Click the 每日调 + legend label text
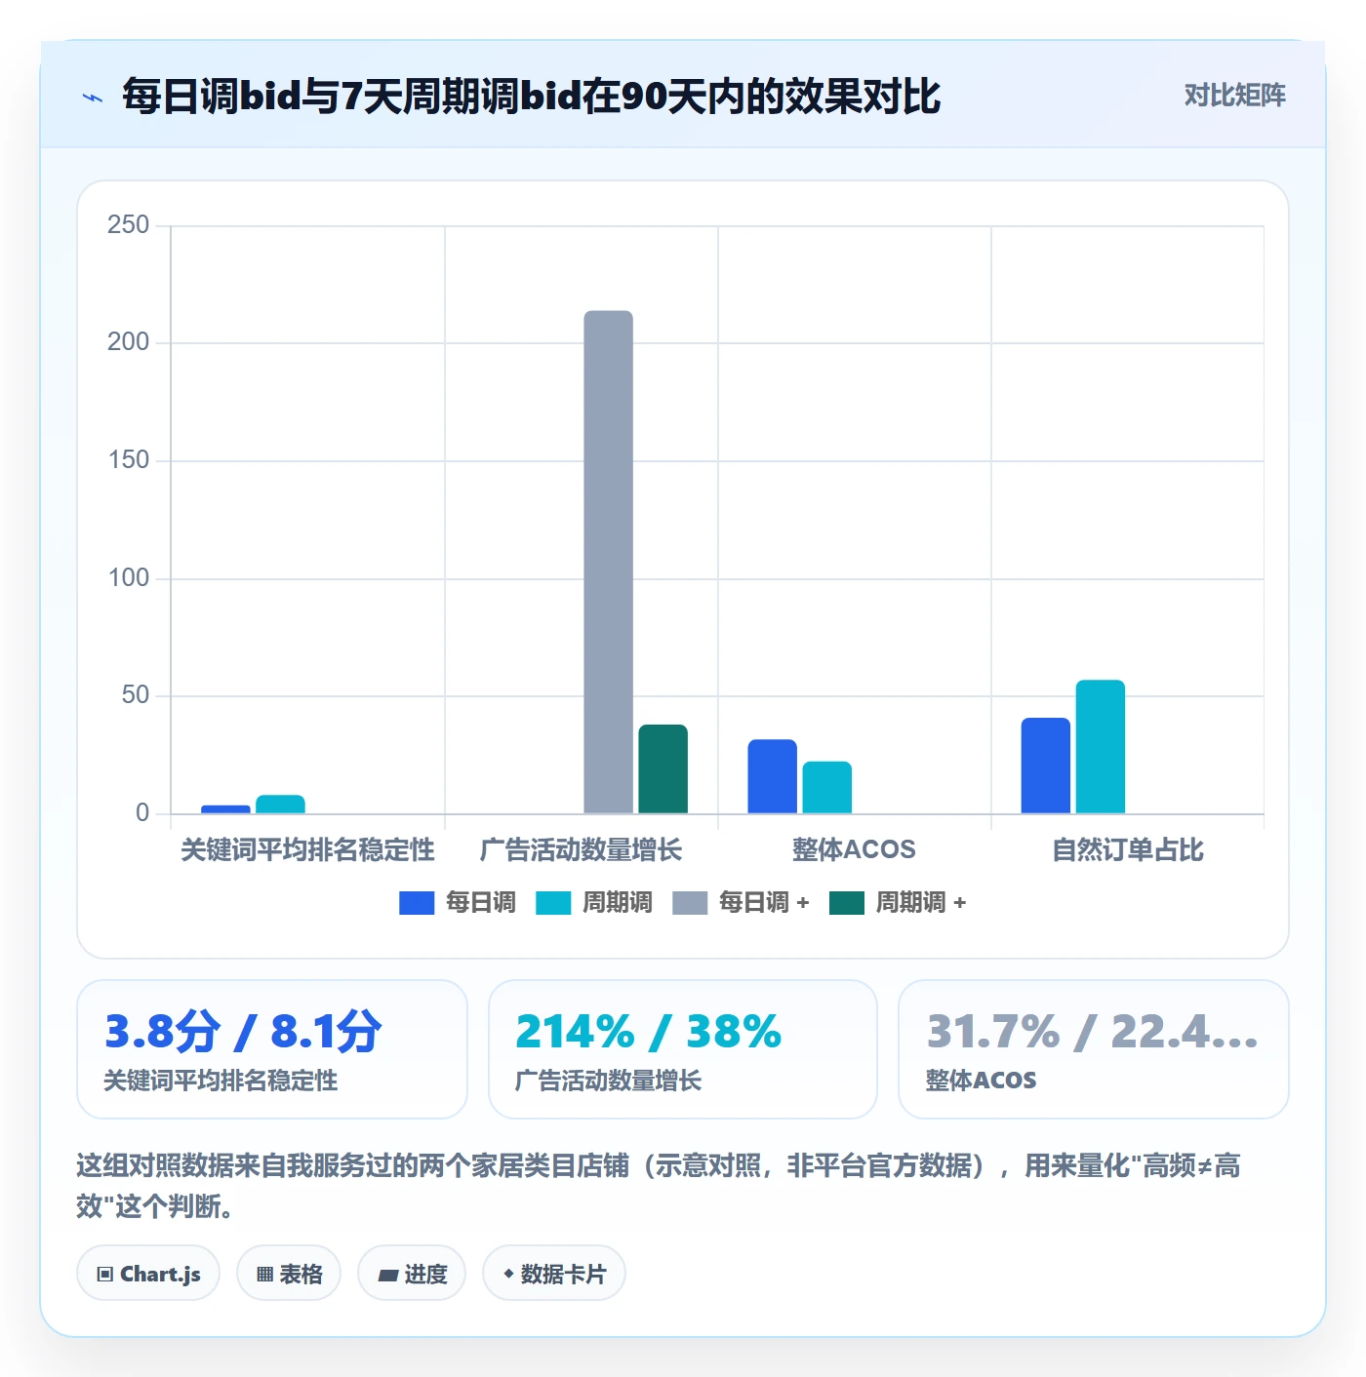 click(x=764, y=903)
